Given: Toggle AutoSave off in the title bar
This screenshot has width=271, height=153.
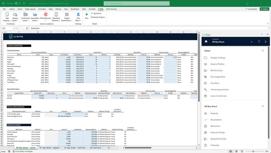Looking at the screenshot, I should (x=18, y=3).
